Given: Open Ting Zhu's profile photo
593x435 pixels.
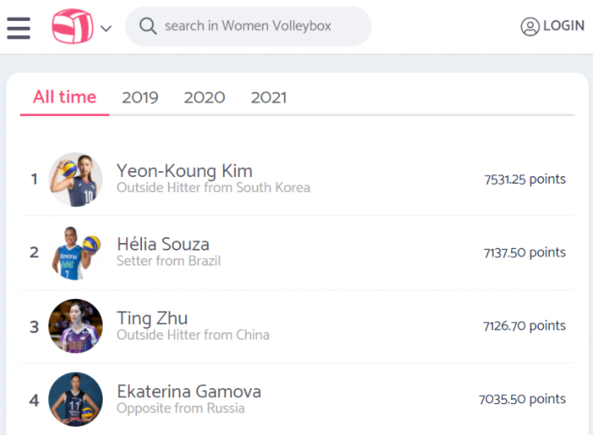Looking at the screenshot, I should [75, 326].
